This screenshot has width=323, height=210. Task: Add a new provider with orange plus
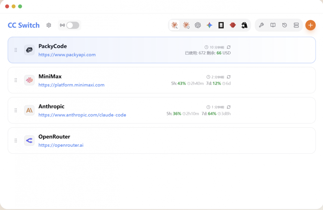coord(311,25)
